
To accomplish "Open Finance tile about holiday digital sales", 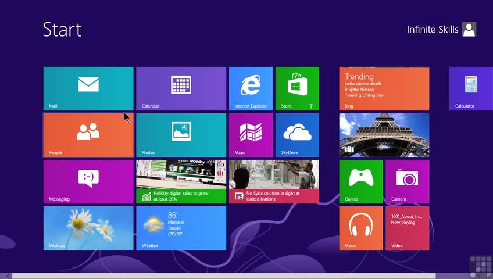I will [181, 181].
